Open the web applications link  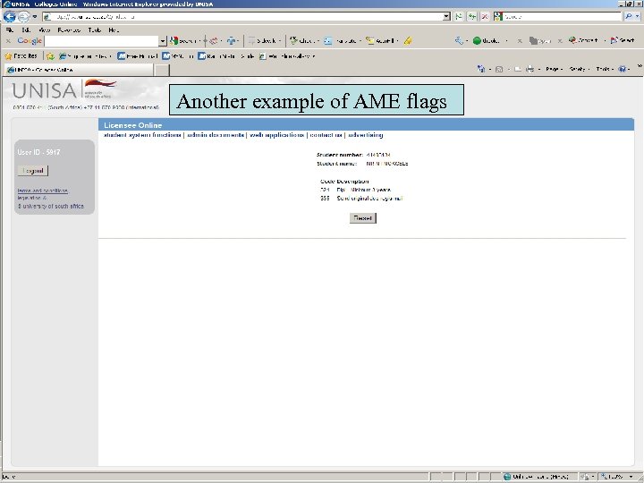(276, 135)
